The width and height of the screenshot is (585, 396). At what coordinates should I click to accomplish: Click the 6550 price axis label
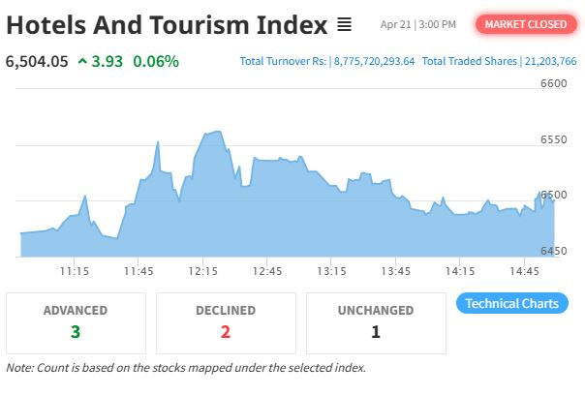[x=554, y=139]
